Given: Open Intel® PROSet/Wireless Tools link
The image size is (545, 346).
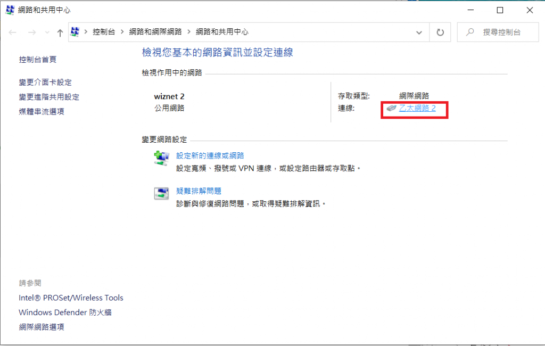Looking at the screenshot, I should [71, 298].
